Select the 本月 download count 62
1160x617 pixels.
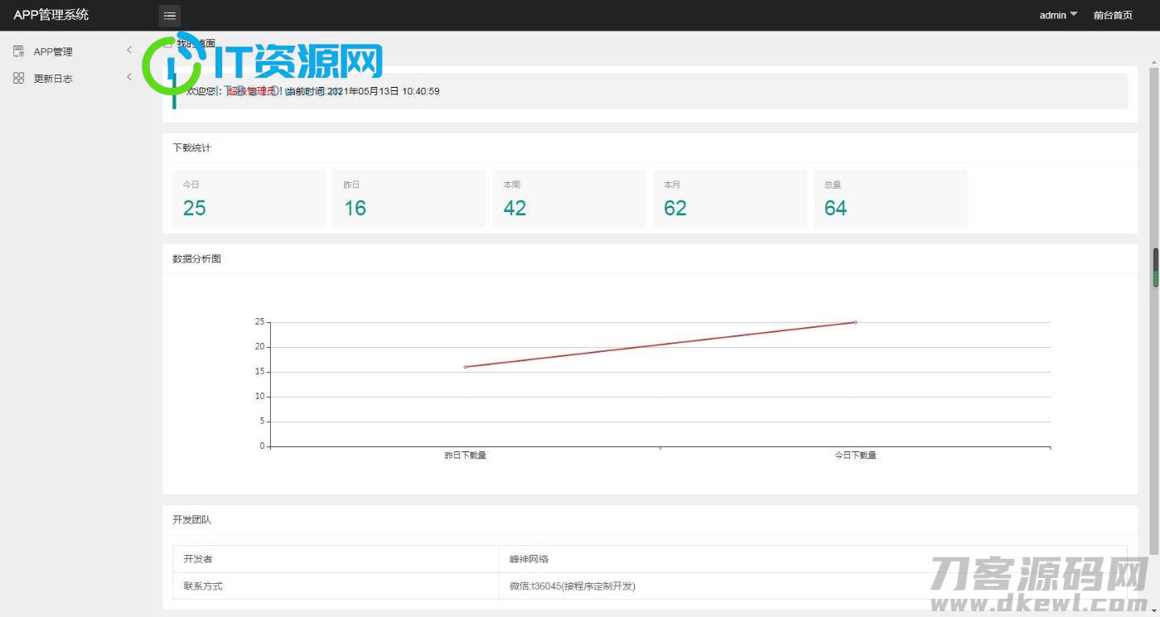click(x=675, y=208)
